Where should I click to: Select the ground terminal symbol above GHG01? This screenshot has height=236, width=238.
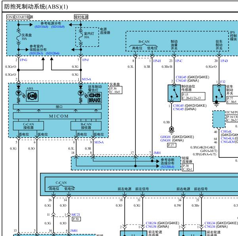171,130
